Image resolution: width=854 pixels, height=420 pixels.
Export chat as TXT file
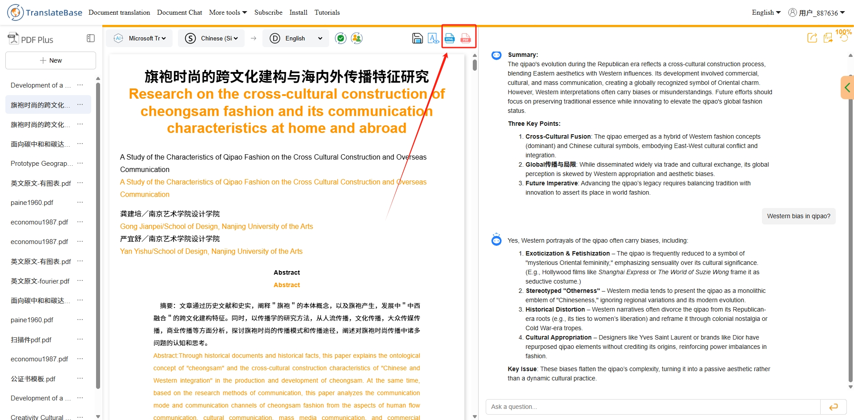point(828,38)
